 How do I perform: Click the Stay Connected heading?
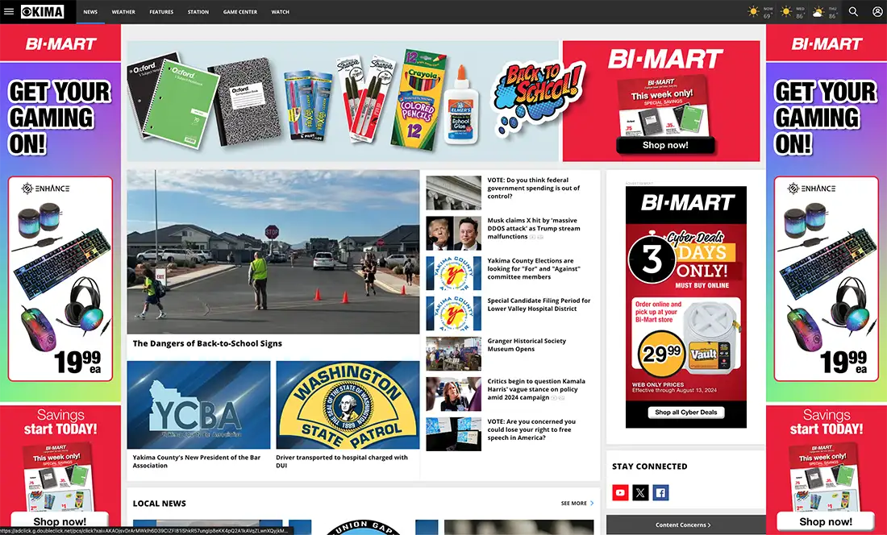pyautogui.click(x=649, y=467)
